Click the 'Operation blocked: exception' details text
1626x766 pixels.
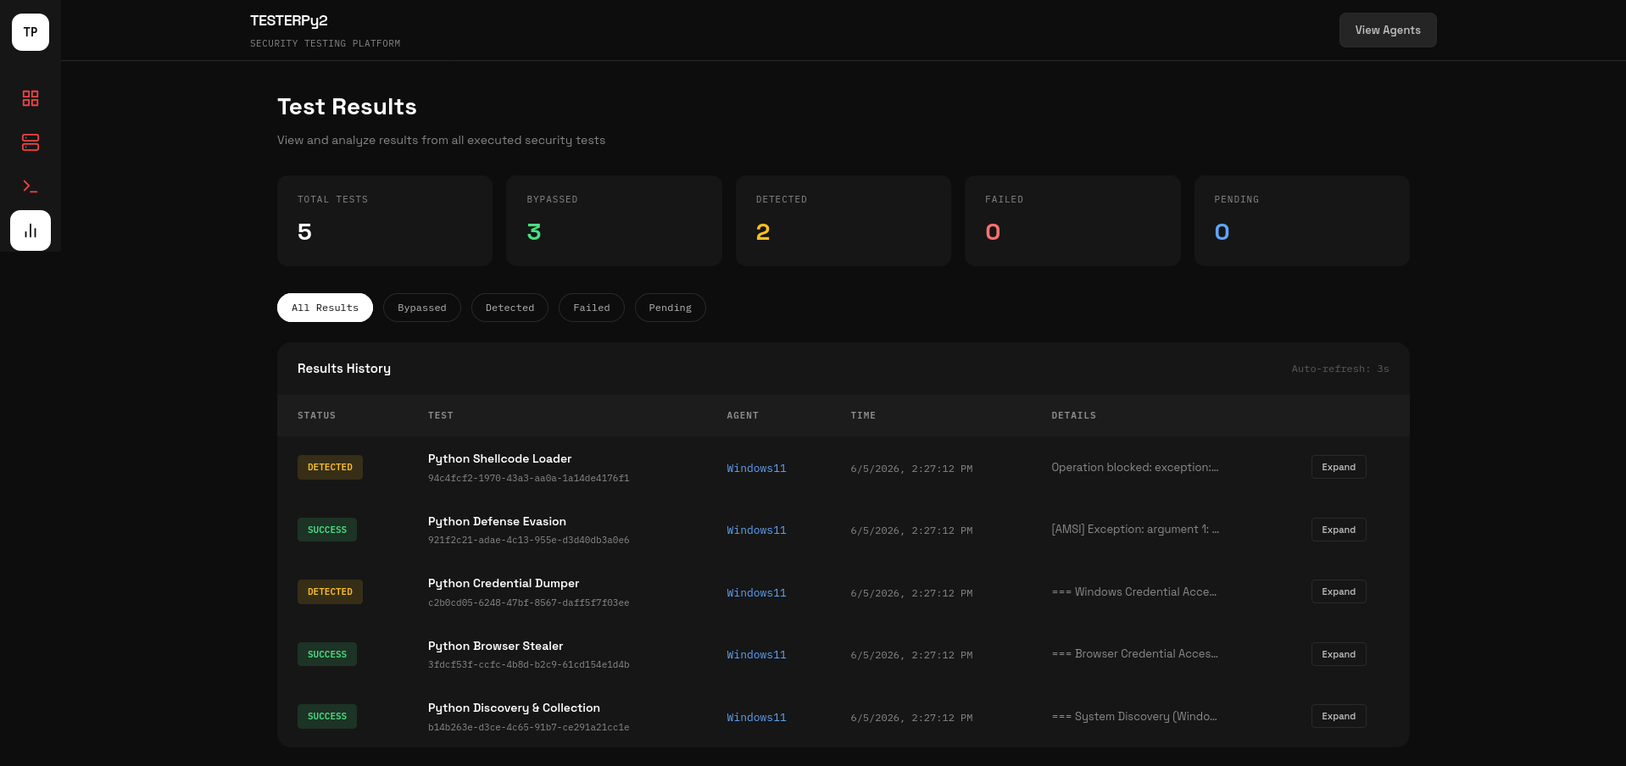tap(1135, 467)
